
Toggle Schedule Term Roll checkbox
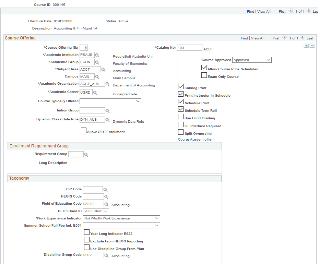(181, 109)
